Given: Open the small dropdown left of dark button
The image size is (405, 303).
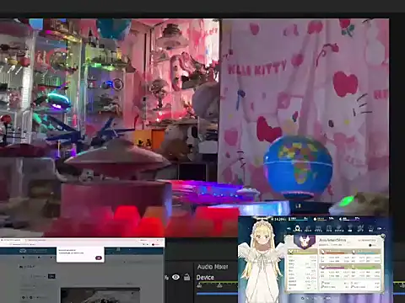Looking at the screenshot, I should (37, 276).
